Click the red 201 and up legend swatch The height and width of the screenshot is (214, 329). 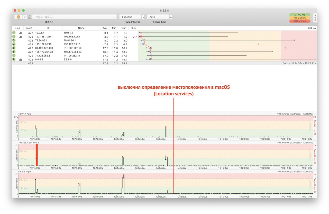point(300,21)
